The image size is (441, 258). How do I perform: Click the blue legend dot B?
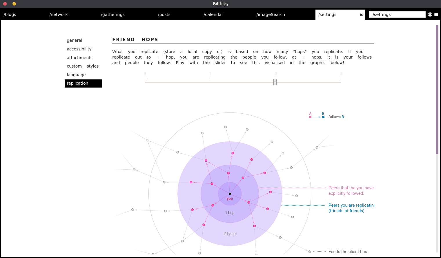click(323, 117)
